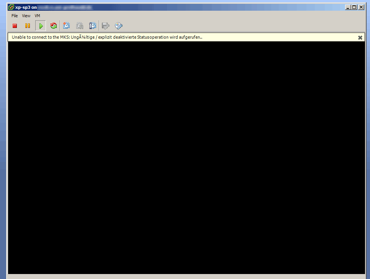Viewport: 370px width, 279px height.
Task: Select the revert to snapshot icon
Action: (x=79, y=26)
